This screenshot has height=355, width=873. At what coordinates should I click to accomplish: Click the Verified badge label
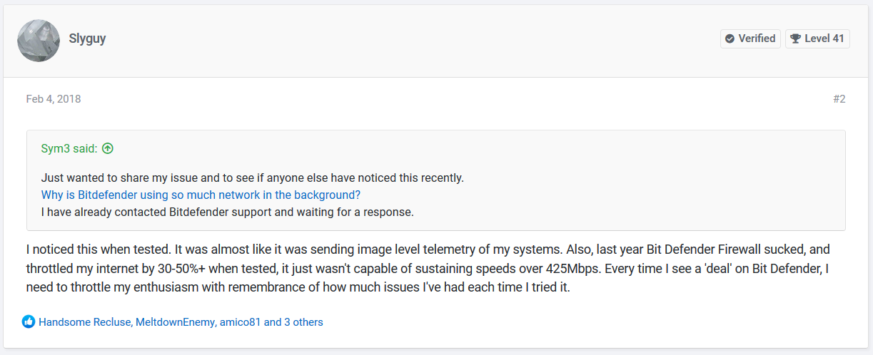point(757,38)
